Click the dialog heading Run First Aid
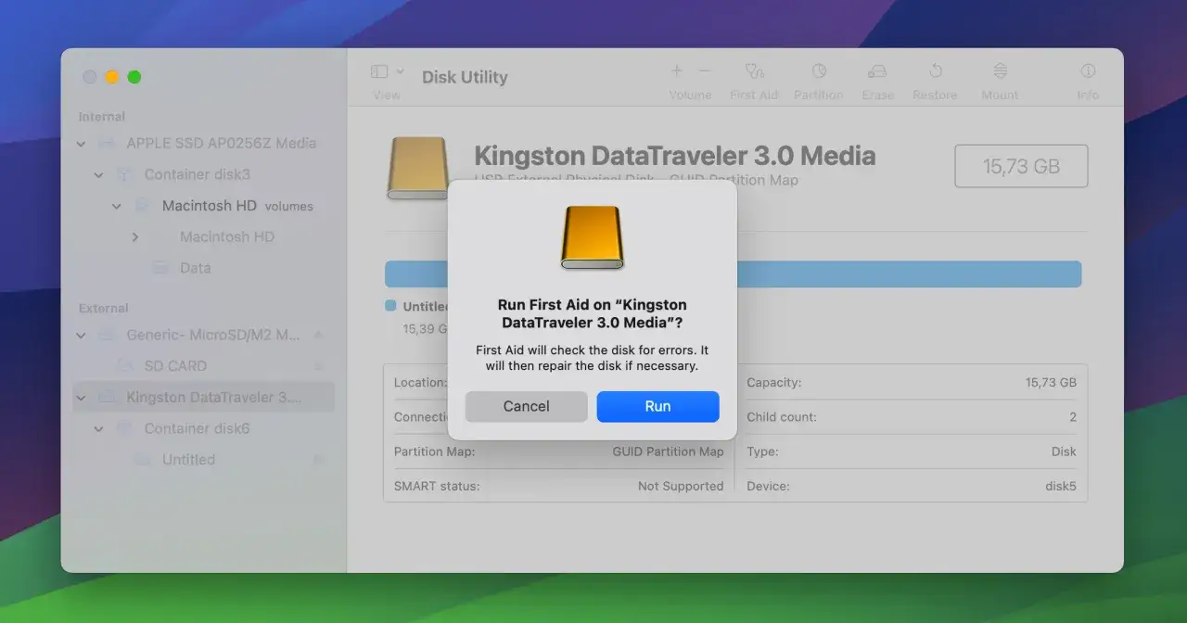The height and width of the screenshot is (623, 1187). click(592, 313)
